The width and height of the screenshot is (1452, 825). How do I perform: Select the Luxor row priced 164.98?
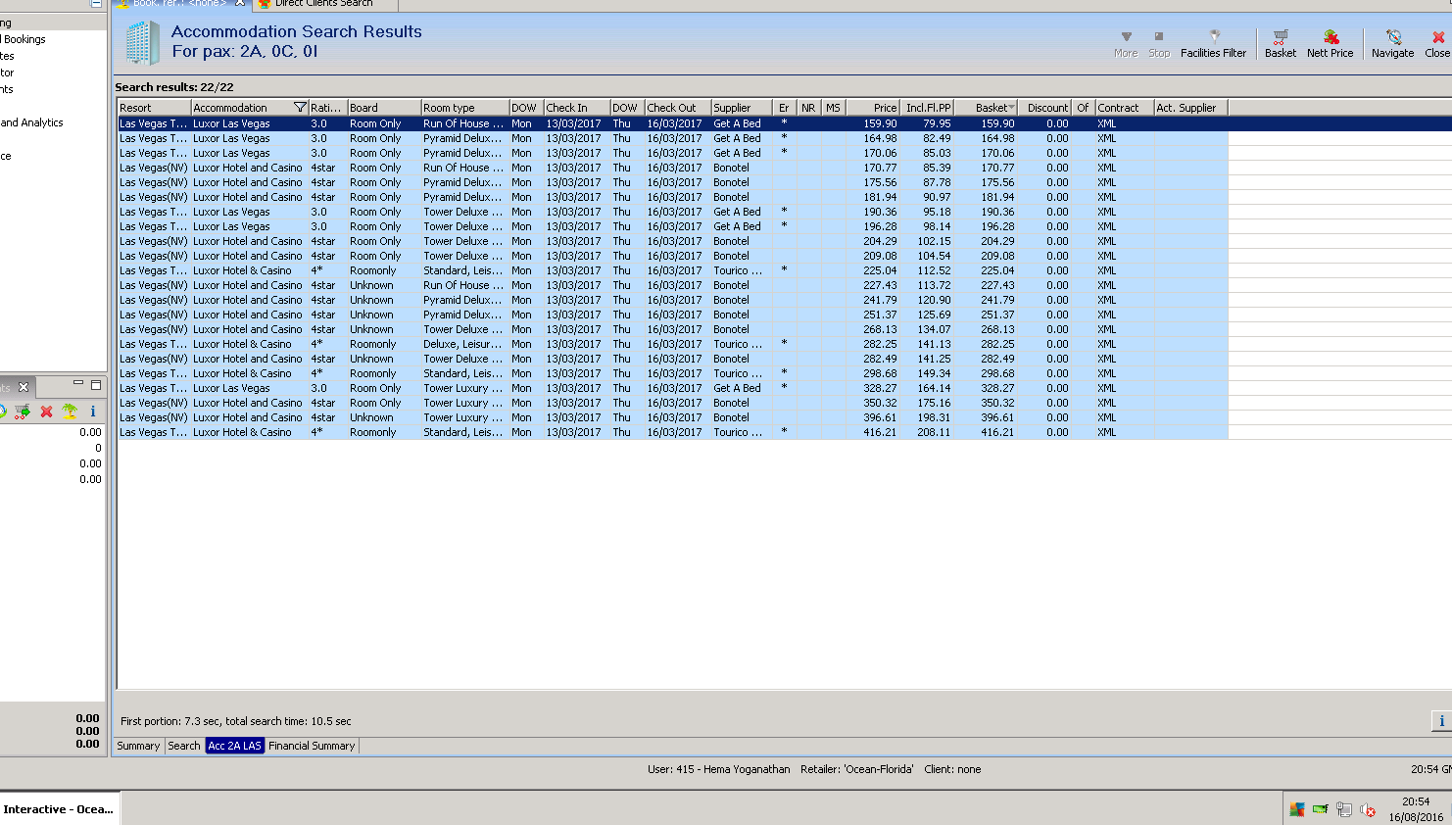pyautogui.click(x=672, y=138)
